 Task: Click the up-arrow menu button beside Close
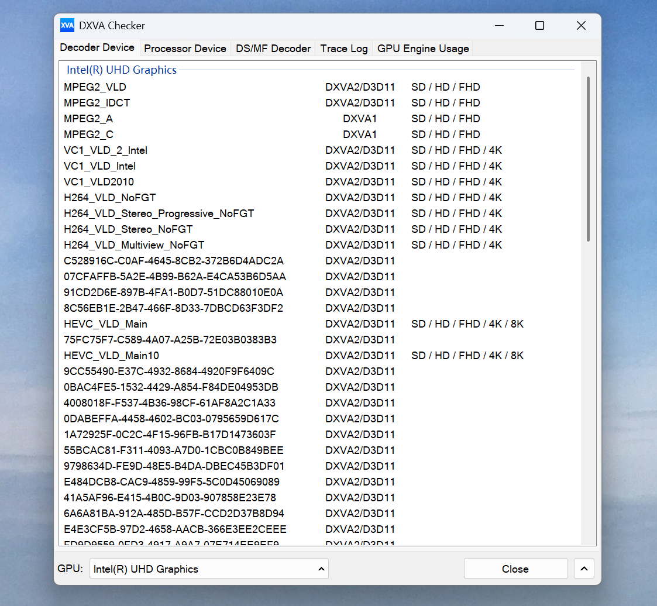click(584, 569)
